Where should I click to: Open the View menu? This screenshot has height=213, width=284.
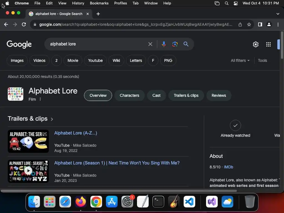click(62, 3)
